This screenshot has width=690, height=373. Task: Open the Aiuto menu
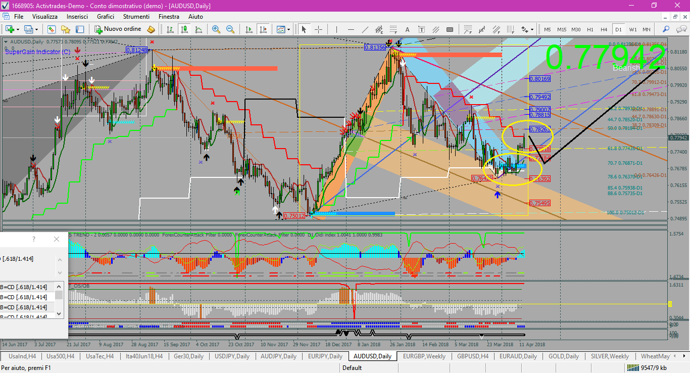click(x=195, y=17)
